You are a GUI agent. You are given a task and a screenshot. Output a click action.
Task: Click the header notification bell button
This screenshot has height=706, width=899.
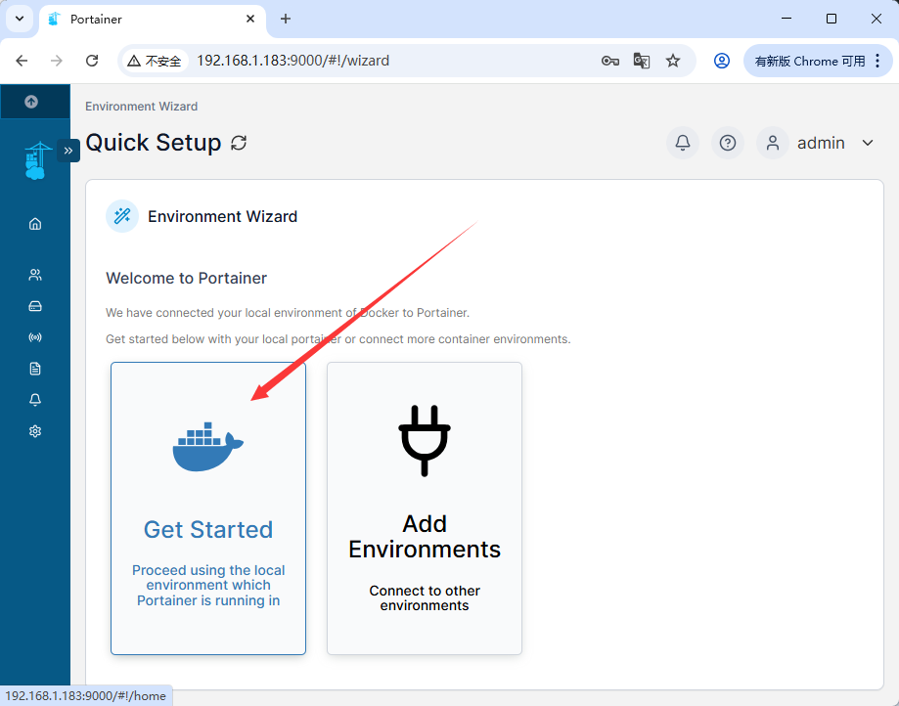click(682, 143)
